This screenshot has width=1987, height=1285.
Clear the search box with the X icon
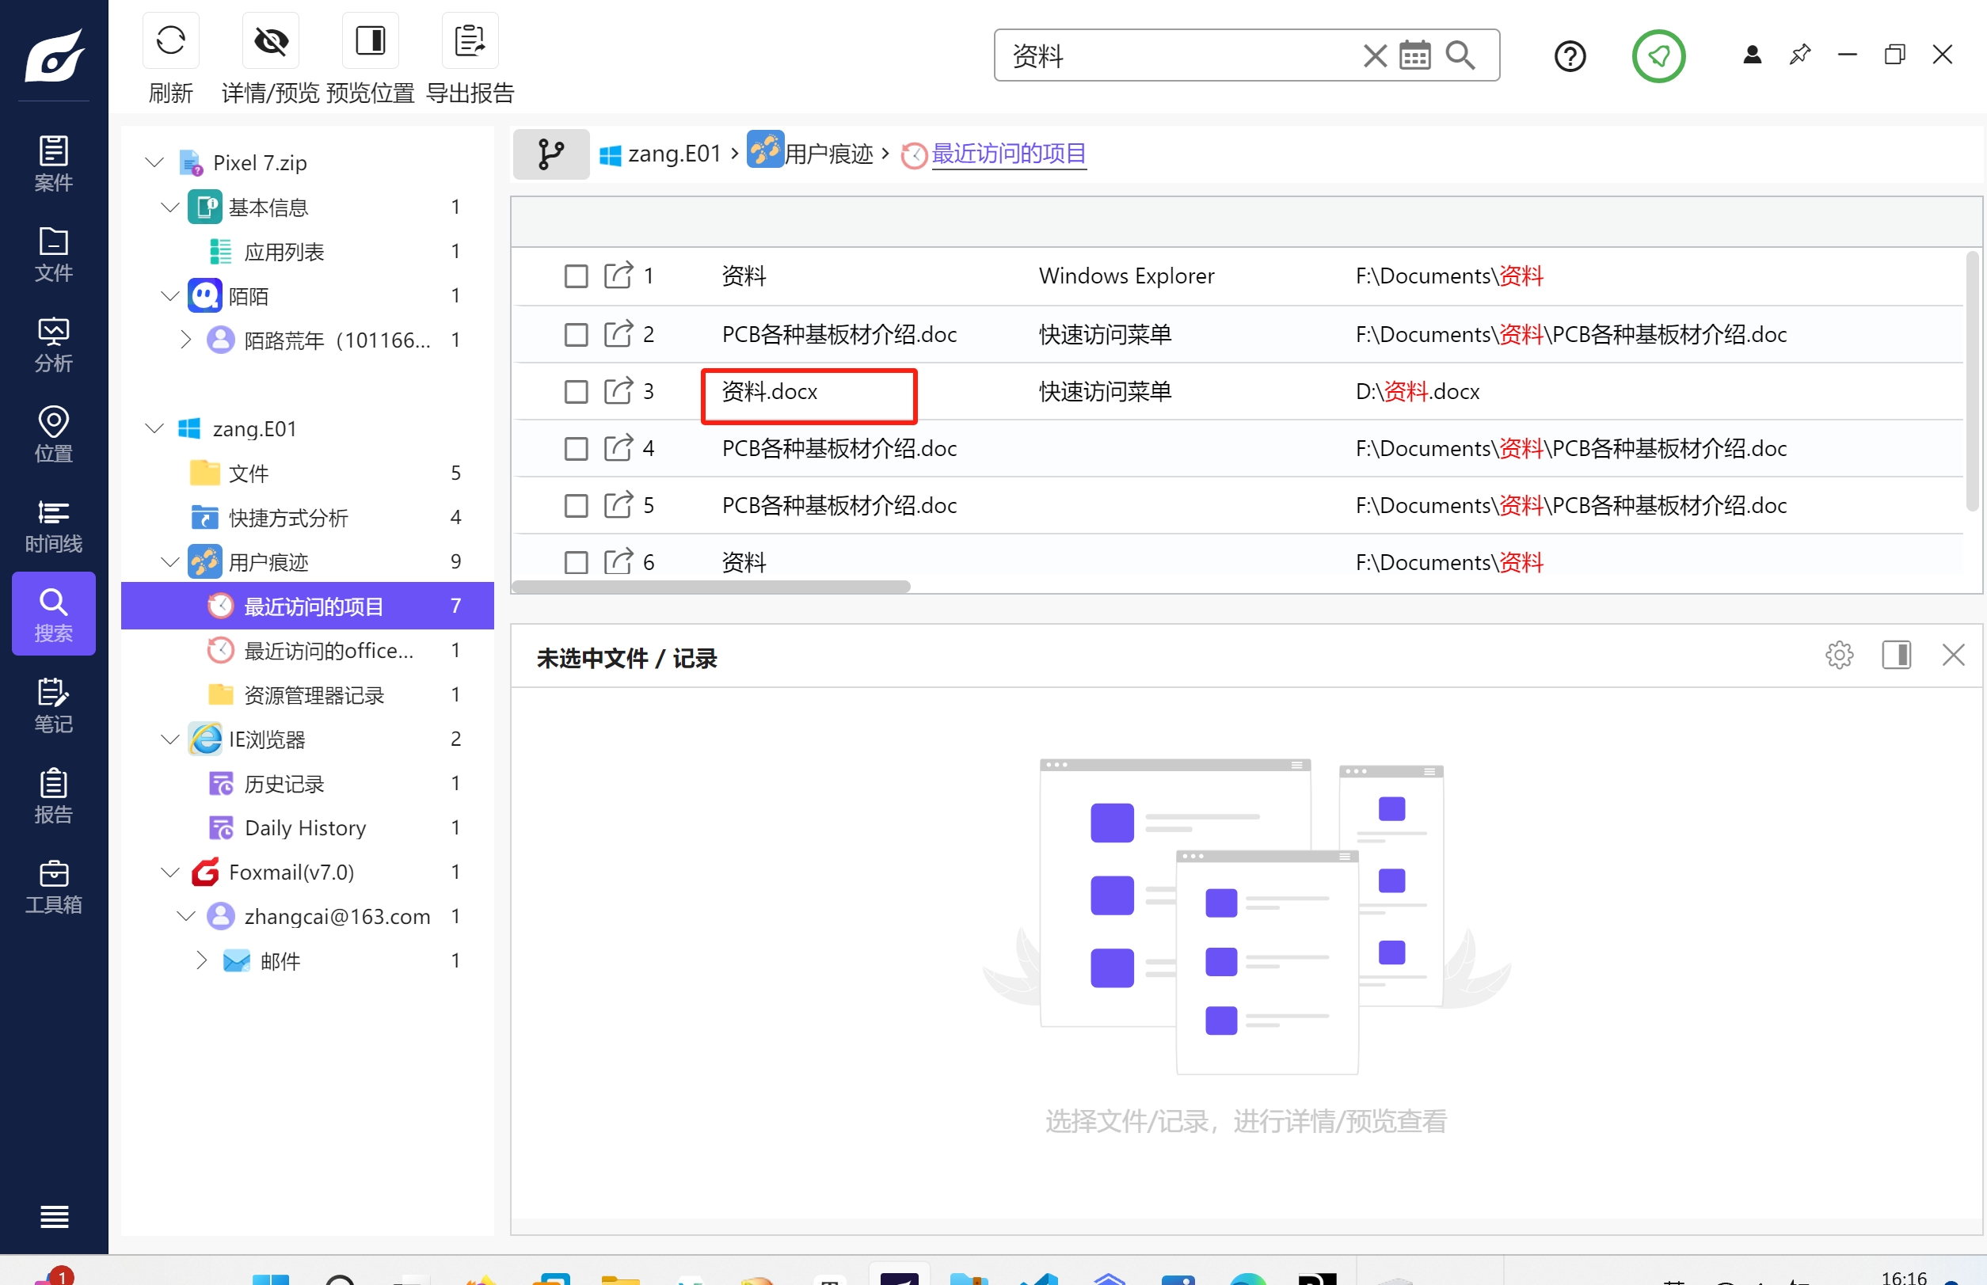[x=1375, y=56]
